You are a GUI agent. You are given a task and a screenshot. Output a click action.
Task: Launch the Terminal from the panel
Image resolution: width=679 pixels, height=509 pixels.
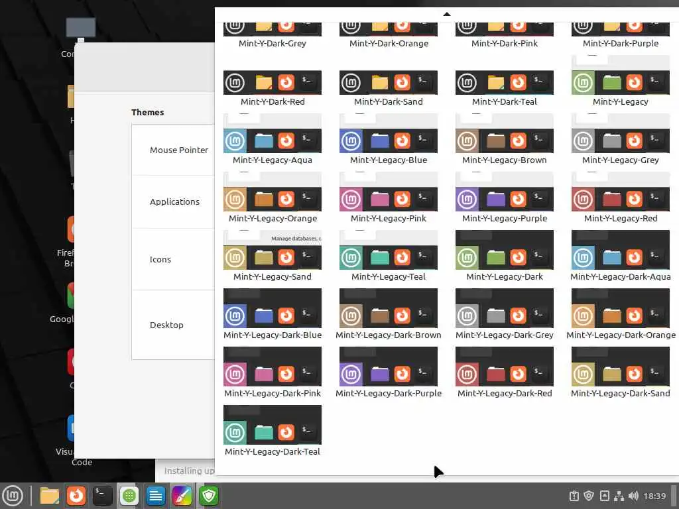pos(102,496)
